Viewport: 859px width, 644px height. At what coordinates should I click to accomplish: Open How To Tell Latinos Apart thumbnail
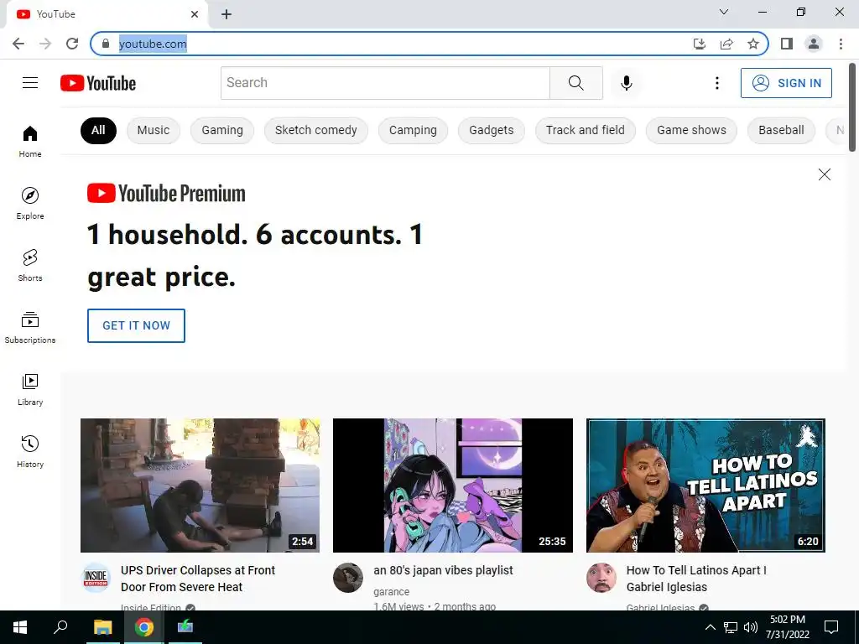coord(705,486)
